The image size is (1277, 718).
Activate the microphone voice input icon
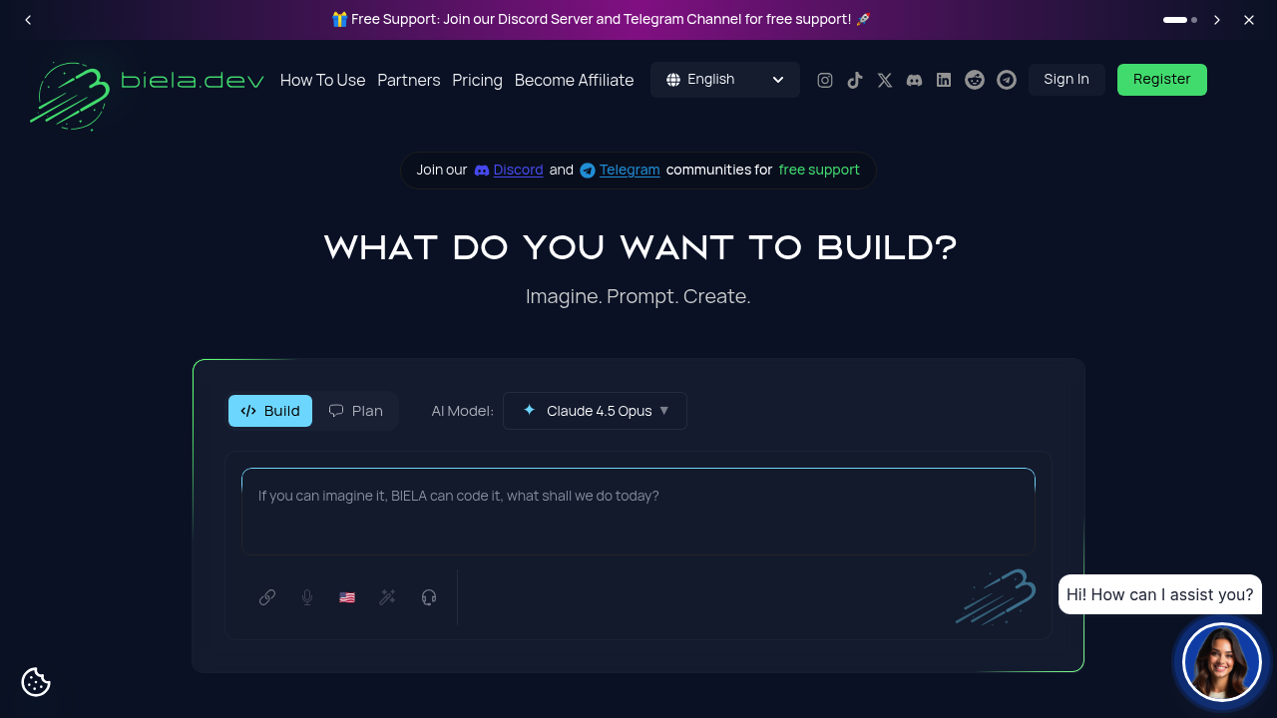click(x=307, y=597)
